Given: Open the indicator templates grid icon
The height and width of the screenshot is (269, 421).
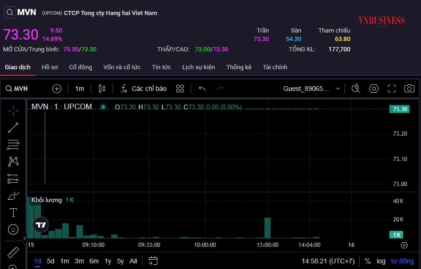Looking at the screenshot, I should 180,89.
